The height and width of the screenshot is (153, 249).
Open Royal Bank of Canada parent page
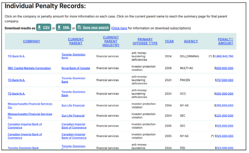76,68
